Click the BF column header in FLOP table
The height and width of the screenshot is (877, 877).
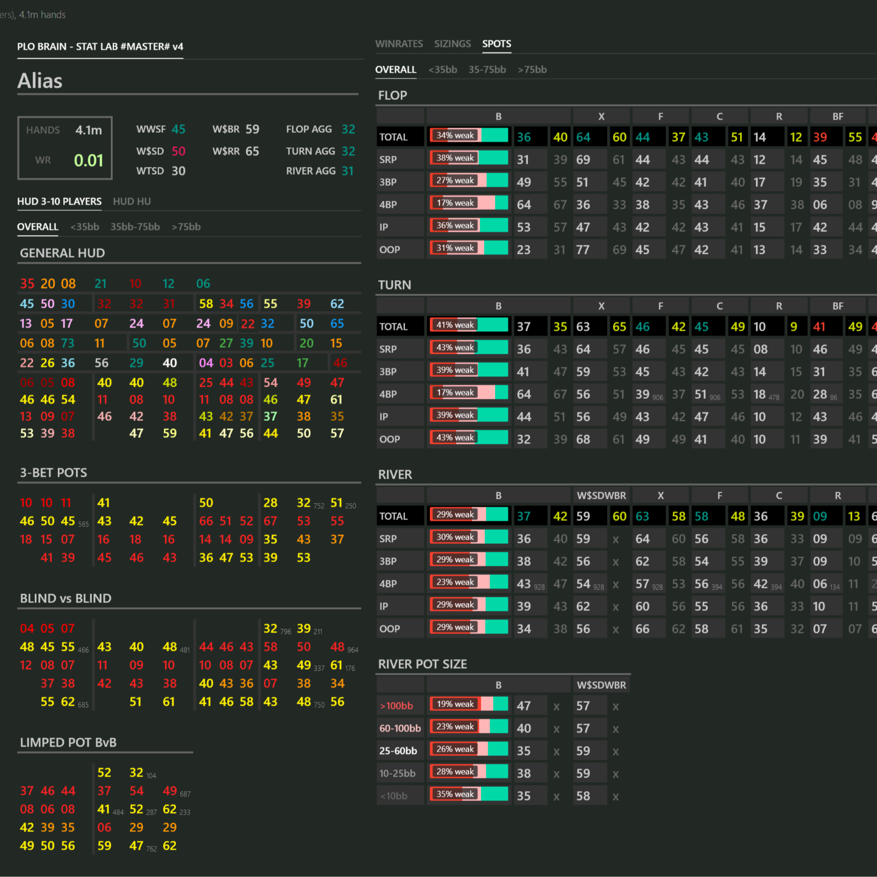[838, 116]
